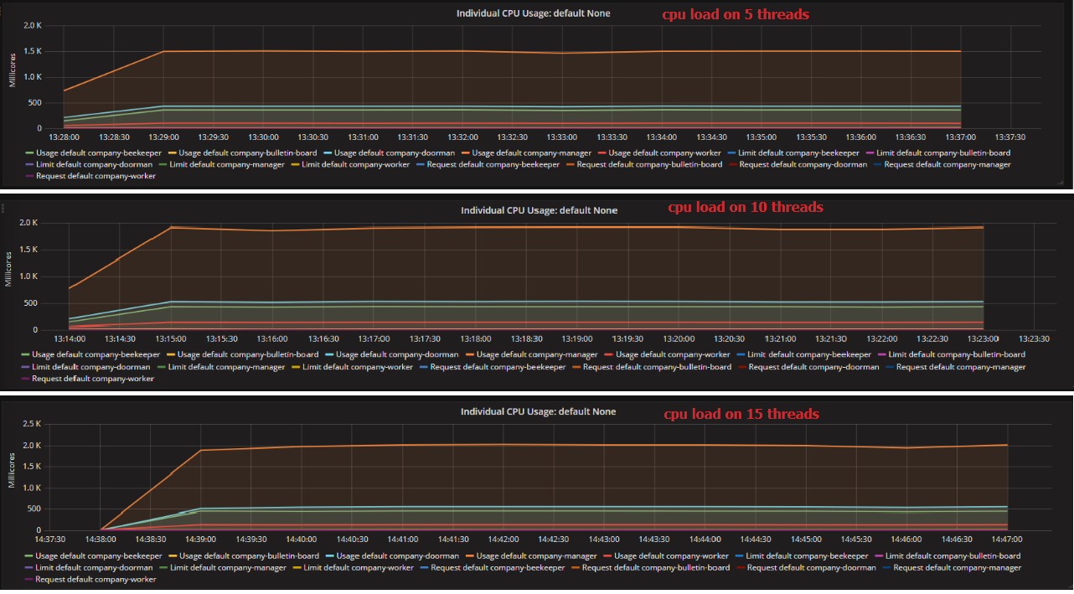Viewport: 1074px width, 594px height.
Task: Click yellow swatch of Usage company-bulletin-board in middle legend
Action: click(171, 354)
